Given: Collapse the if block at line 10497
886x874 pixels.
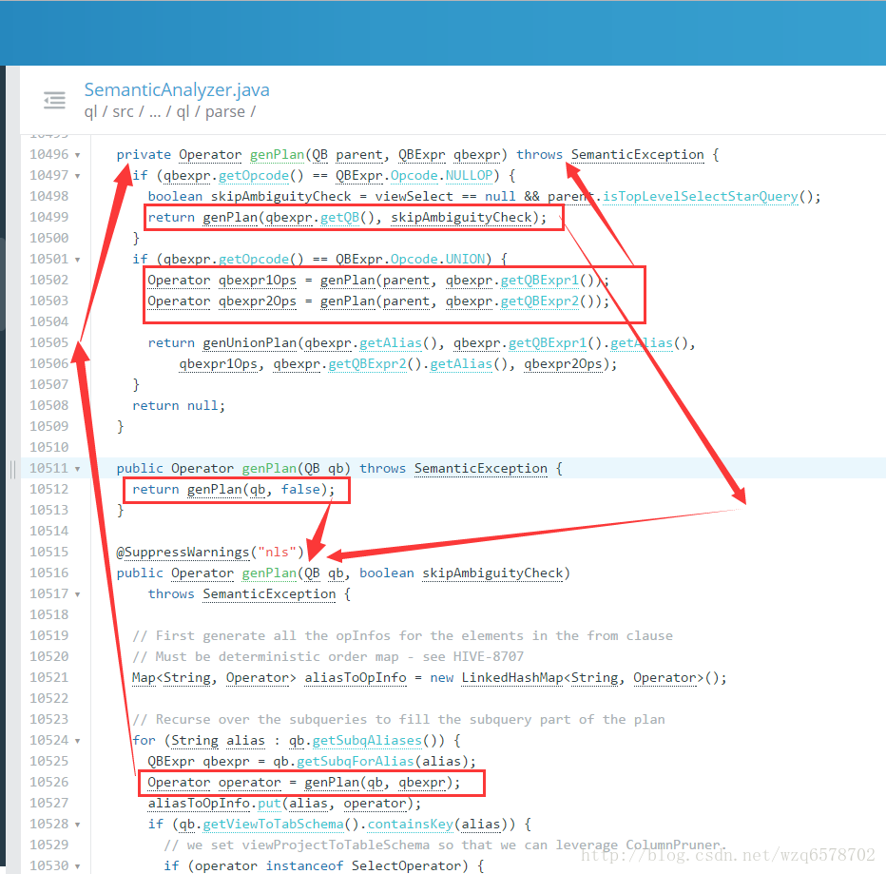Looking at the screenshot, I should 77,176.
